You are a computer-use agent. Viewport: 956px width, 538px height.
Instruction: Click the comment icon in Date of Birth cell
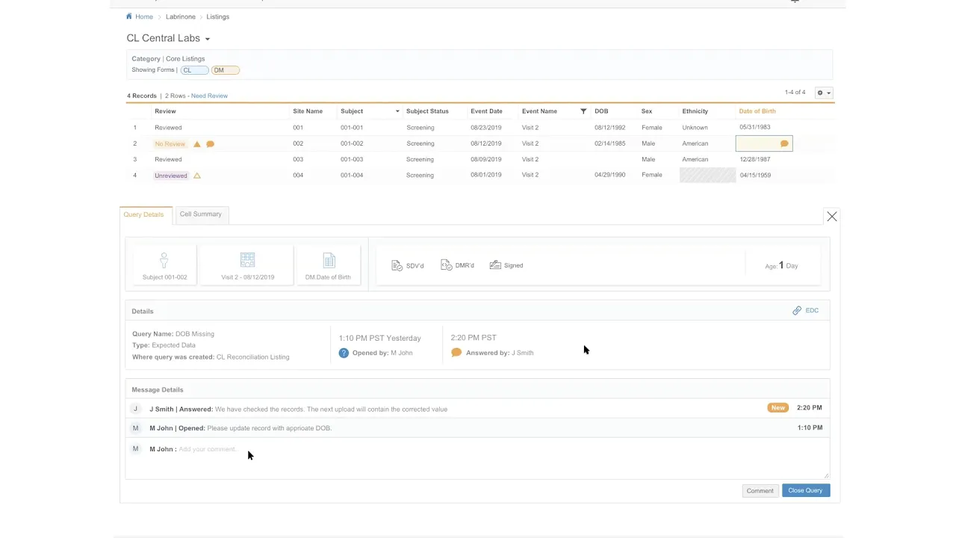pyautogui.click(x=784, y=143)
